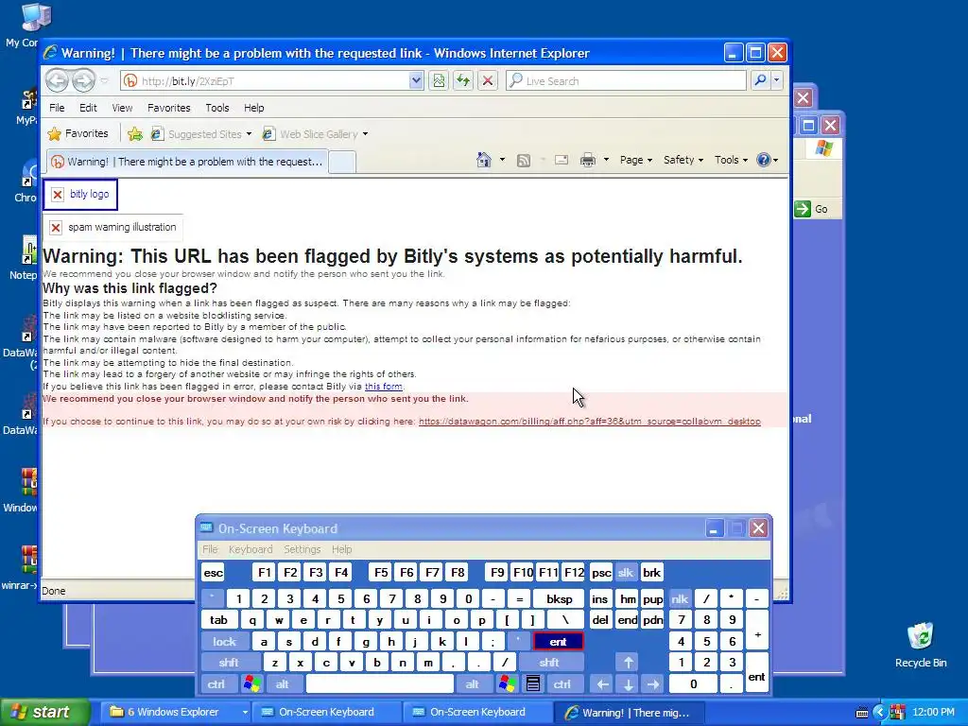
Task: Click the Live Search magnifier button
Action: coord(761,81)
